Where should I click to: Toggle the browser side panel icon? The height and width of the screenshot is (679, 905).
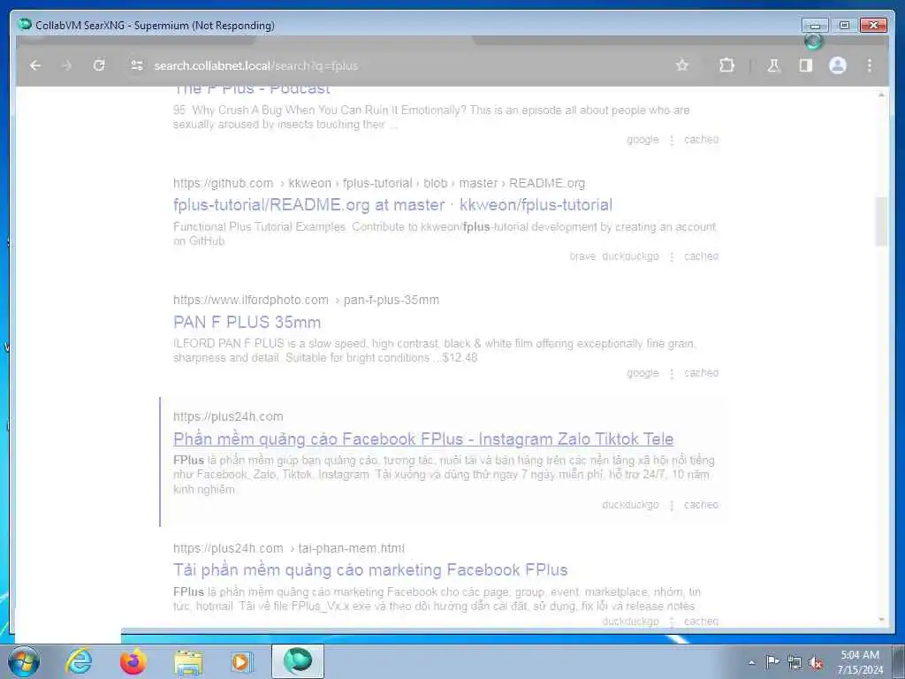pyautogui.click(x=806, y=65)
